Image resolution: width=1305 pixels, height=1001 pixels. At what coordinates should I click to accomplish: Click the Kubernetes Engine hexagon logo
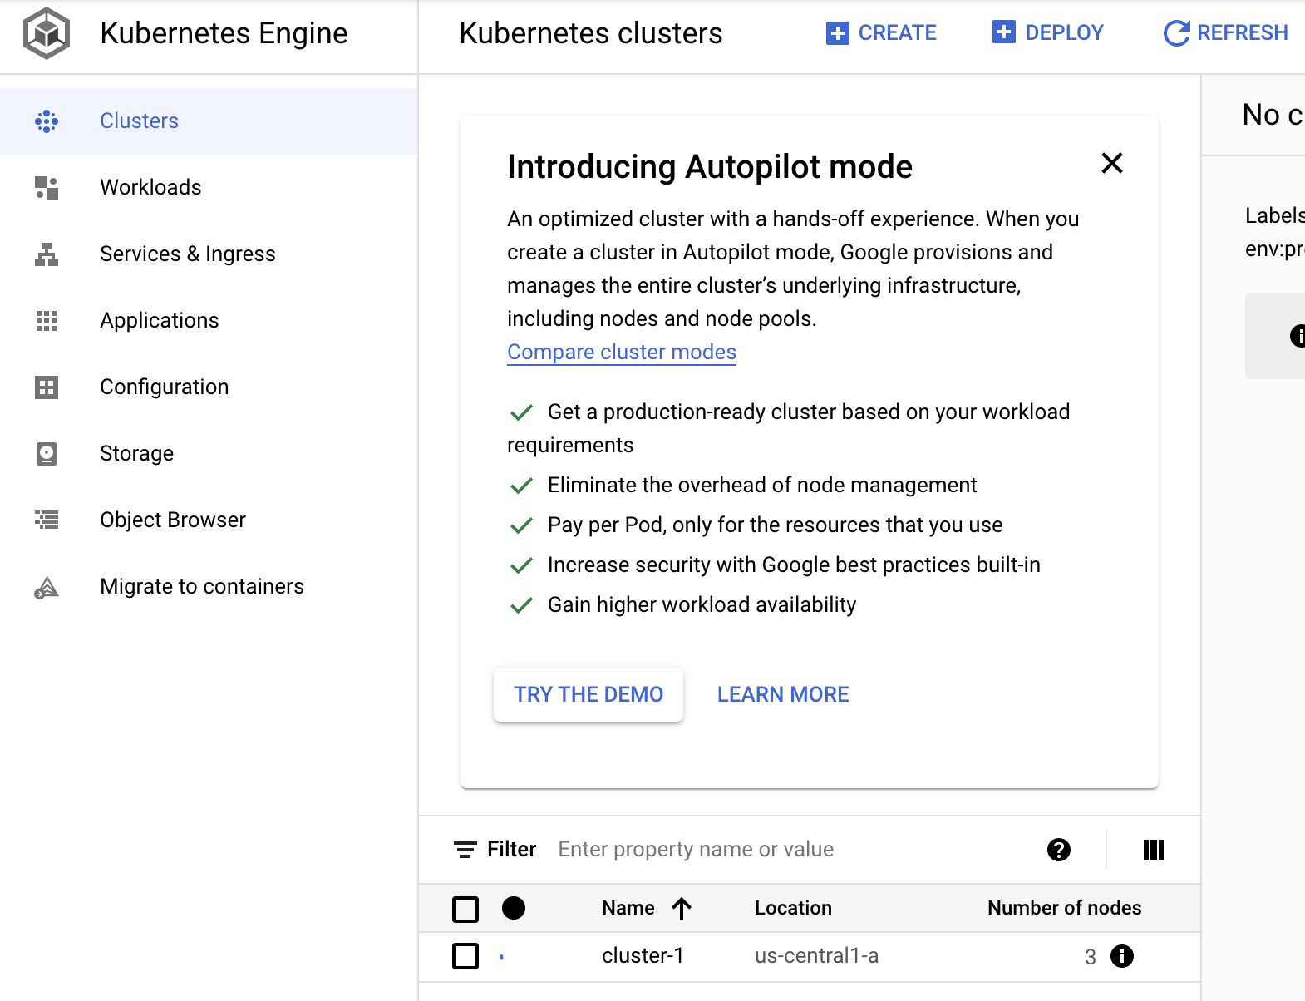tap(47, 33)
